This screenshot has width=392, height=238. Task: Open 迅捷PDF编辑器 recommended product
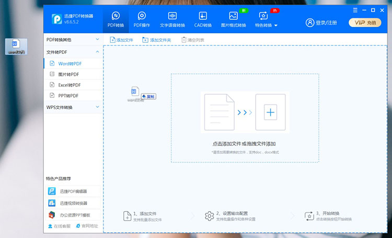pyautogui.click(x=73, y=191)
